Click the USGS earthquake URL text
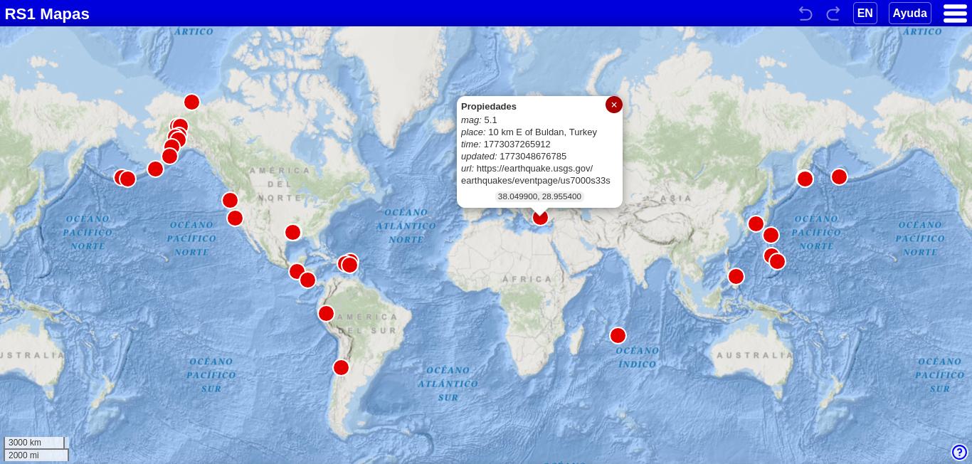972x464 pixels. click(x=534, y=174)
